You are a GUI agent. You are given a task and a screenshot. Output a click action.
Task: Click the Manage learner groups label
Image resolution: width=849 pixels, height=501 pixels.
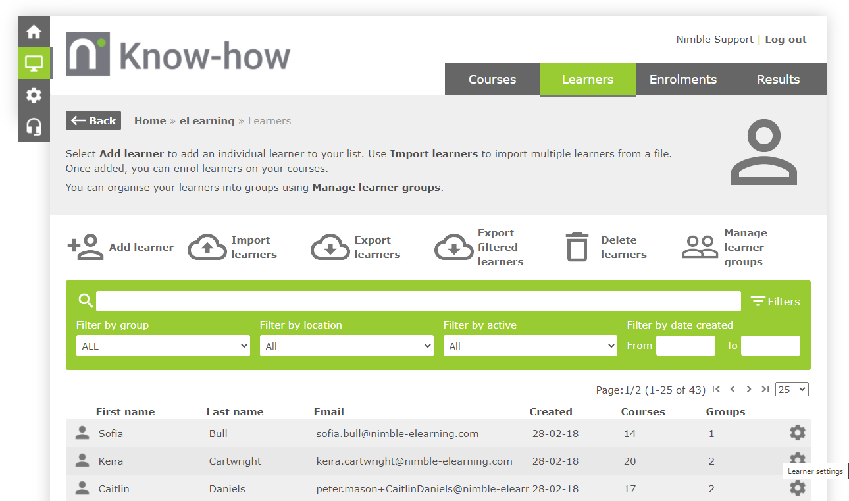(x=746, y=248)
